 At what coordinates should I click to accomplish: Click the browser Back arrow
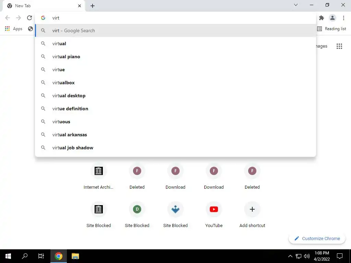point(8,18)
